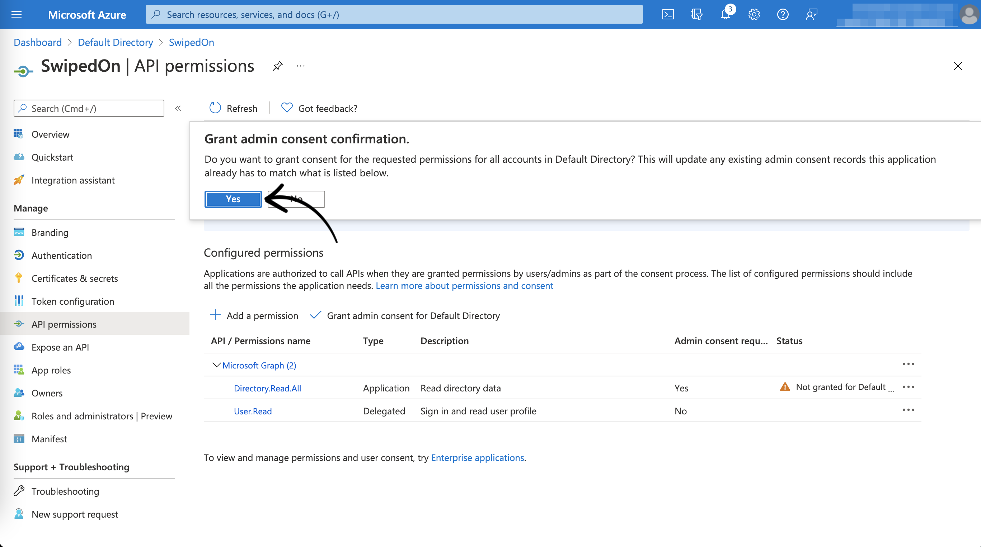Open ellipsis menu for Microsoft Graph row
This screenshot has height=547, width=981.
coord(909,365)
